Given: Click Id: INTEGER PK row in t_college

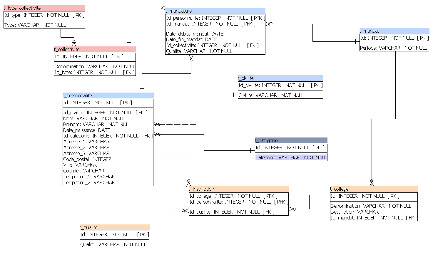Looking at the screenshot, I should pyautogui.click(x=365, y=196).
